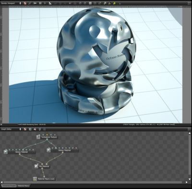Select the Material Macro [out] node
This screenshot has height=189, width=192.
[44, 179]
